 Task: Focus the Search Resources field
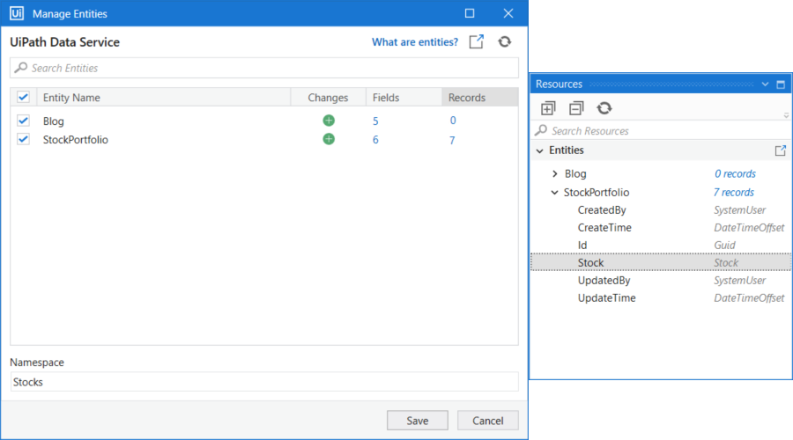pos(661,131)
